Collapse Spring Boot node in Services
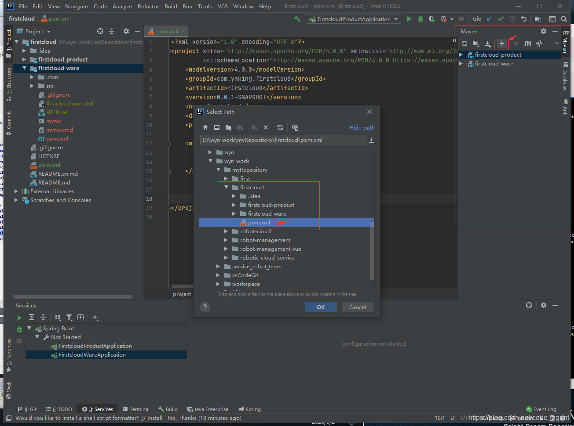Screen dimensions: 574x426 [29, 328]
